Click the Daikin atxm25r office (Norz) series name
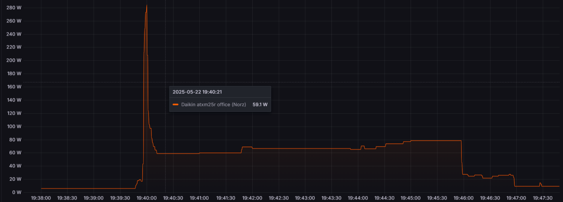 click(x=214, y=105)
